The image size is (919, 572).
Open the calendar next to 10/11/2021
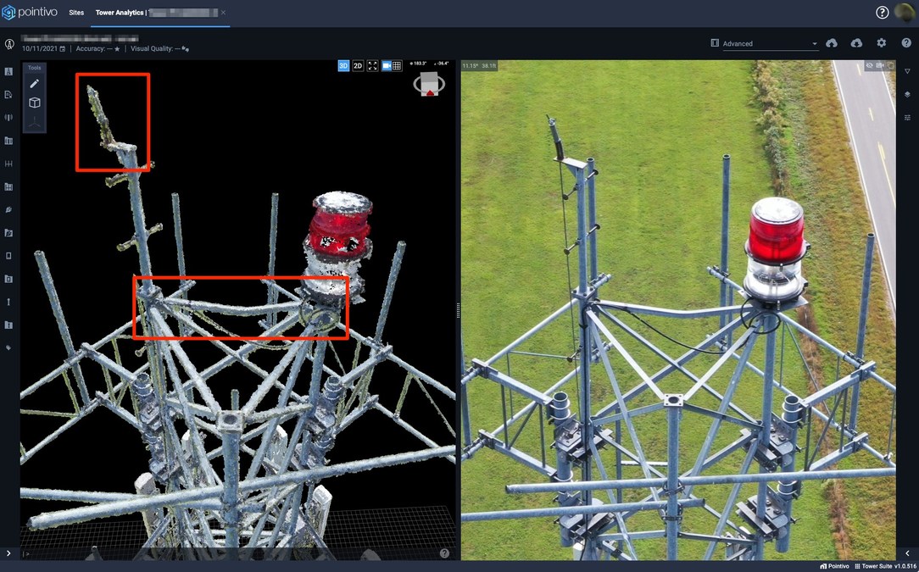pos(62,48)
